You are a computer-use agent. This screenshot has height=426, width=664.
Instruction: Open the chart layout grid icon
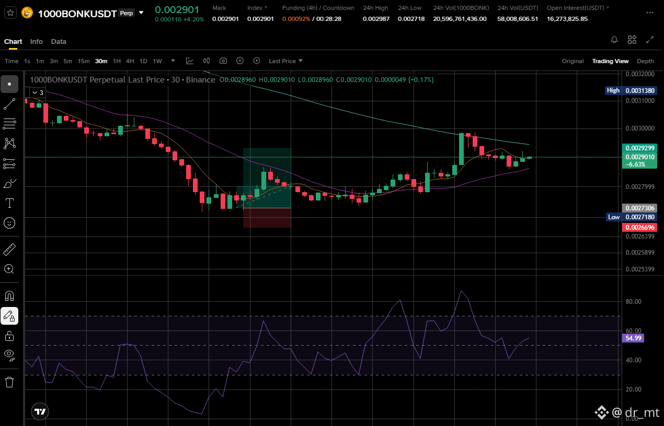click(x=632, y=40)
